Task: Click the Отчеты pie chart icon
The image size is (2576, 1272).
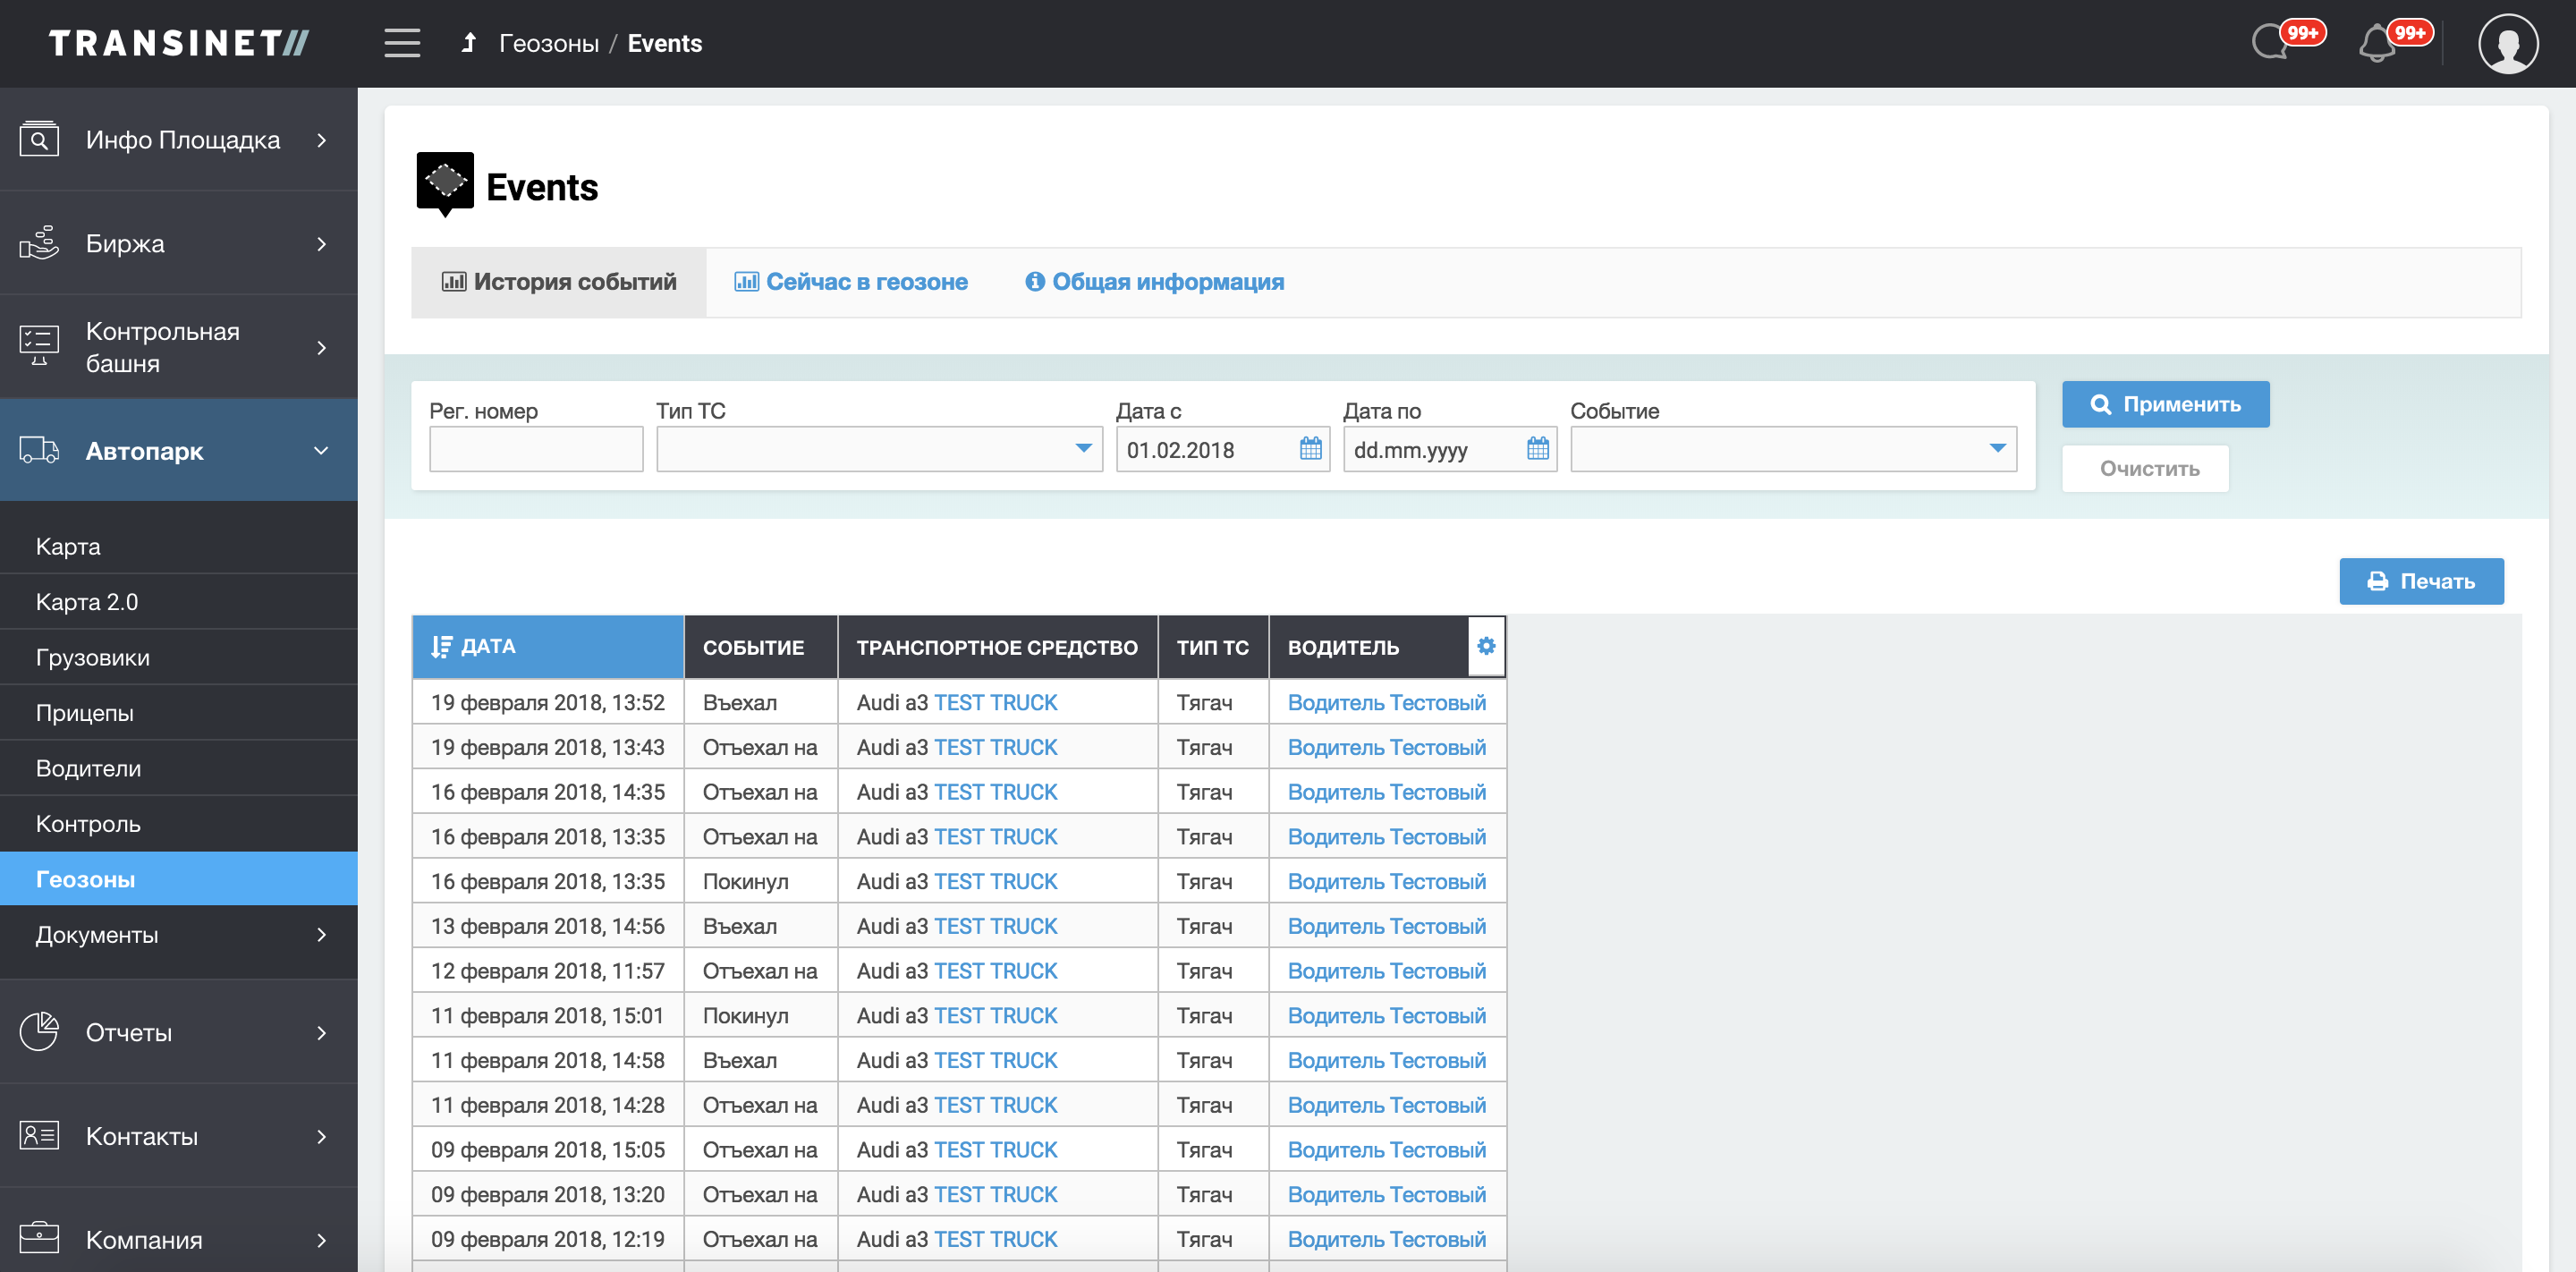Action: coord(39,1032)
